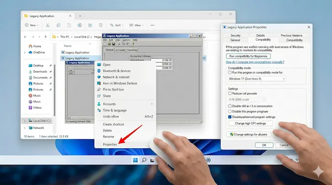Click the $1000.00 field in Legacy Application

tap(161, 60)
